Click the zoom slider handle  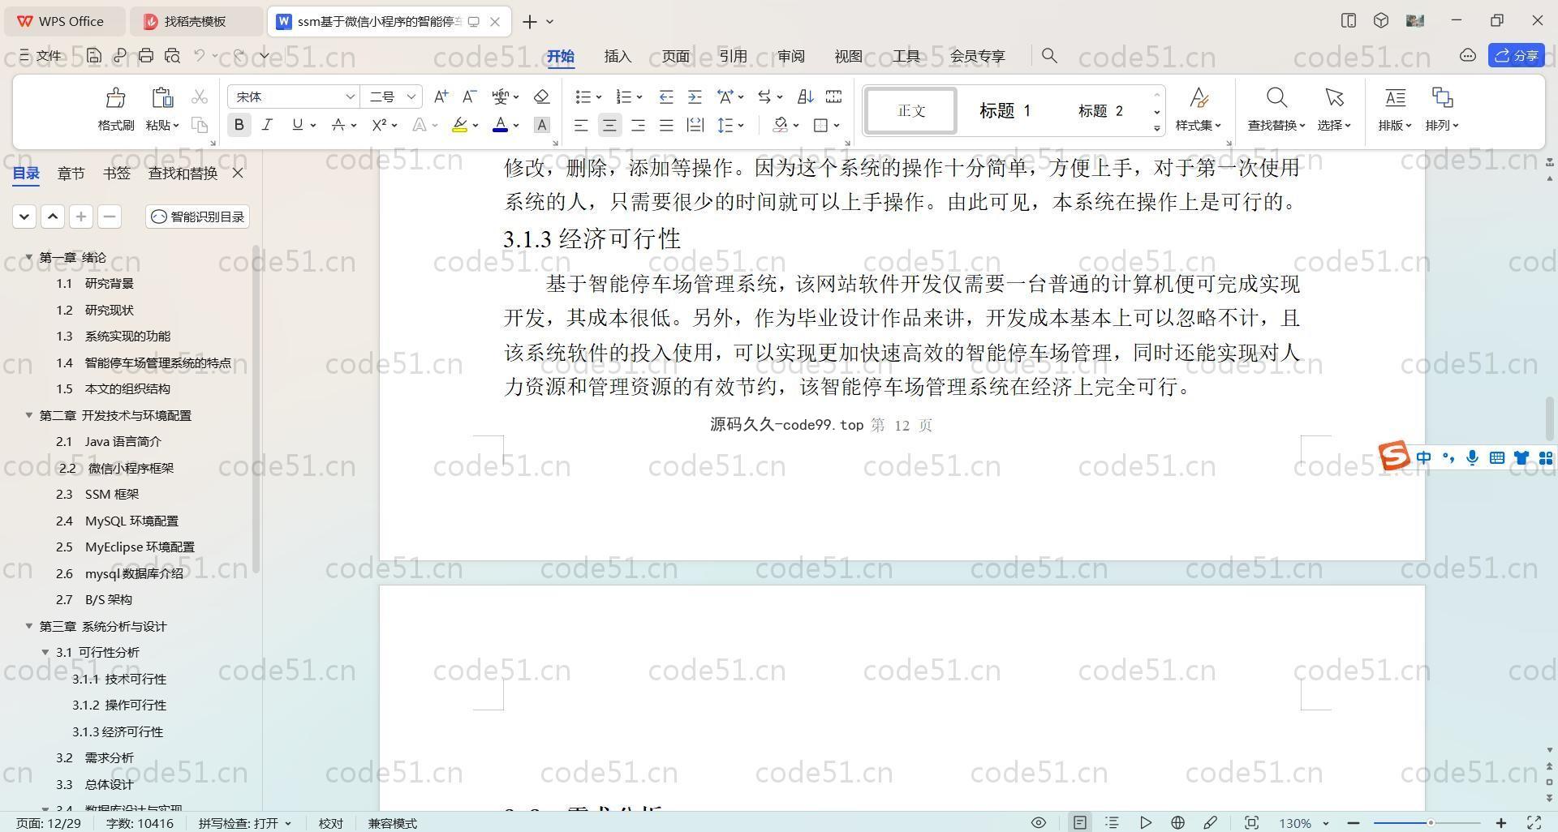click(x=1431, y=823)
